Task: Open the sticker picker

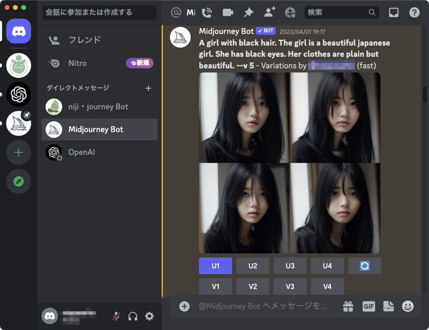Action: pos(388,306)
